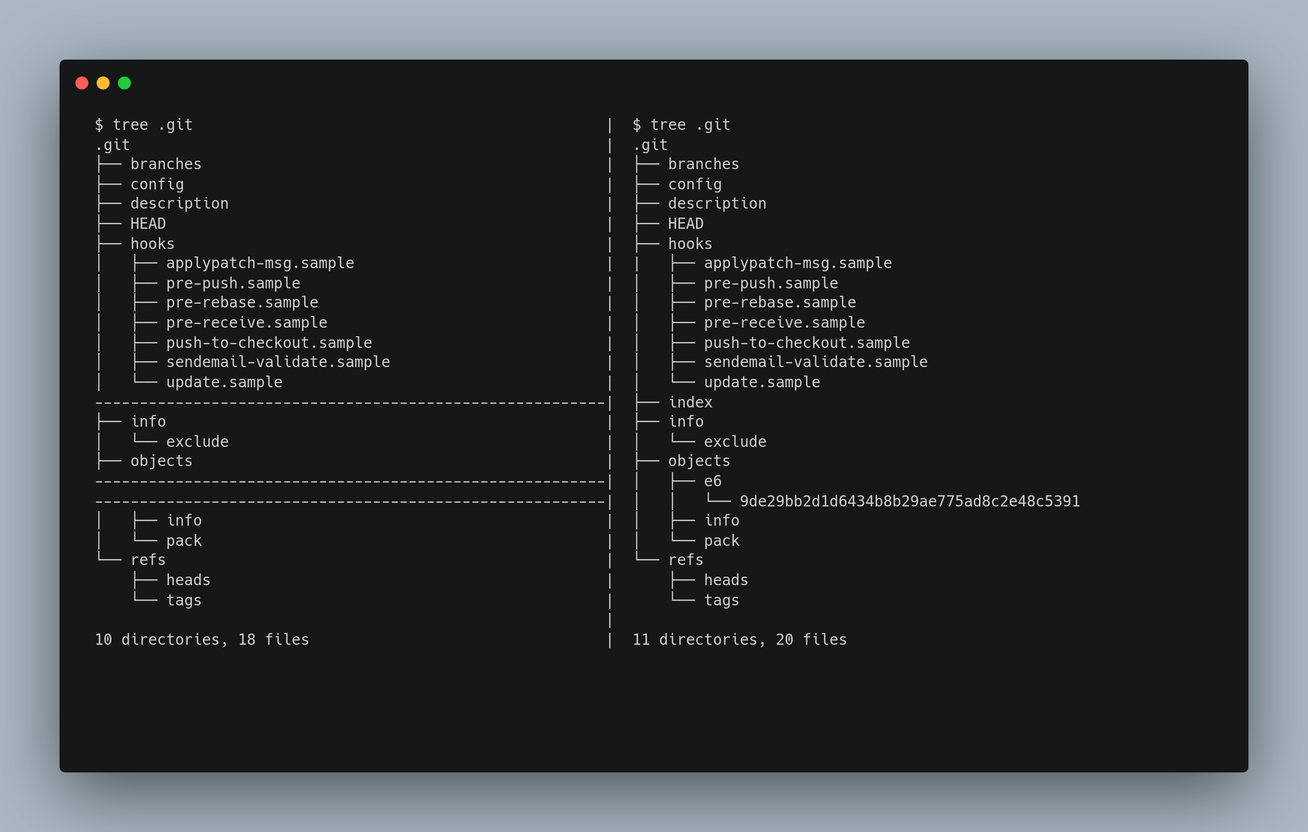Image resolution: width=1308 pixels, height=832 pixels.
Task: Select refs directory in the right tree
Action: pyautogui.click(x=685, y=560)
